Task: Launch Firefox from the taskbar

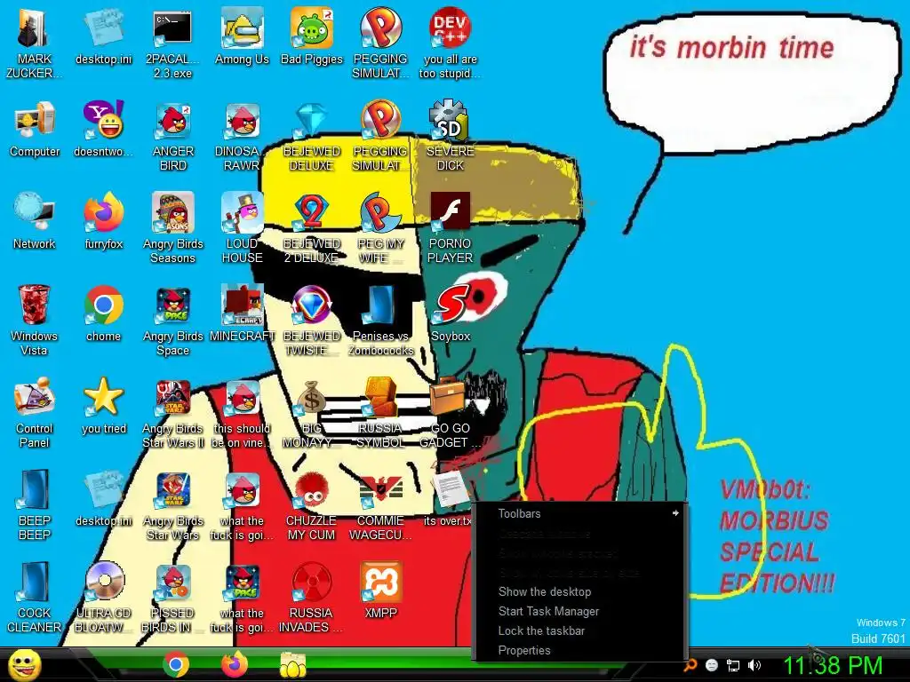Action: pyautogui.click(x=235, y=664)
